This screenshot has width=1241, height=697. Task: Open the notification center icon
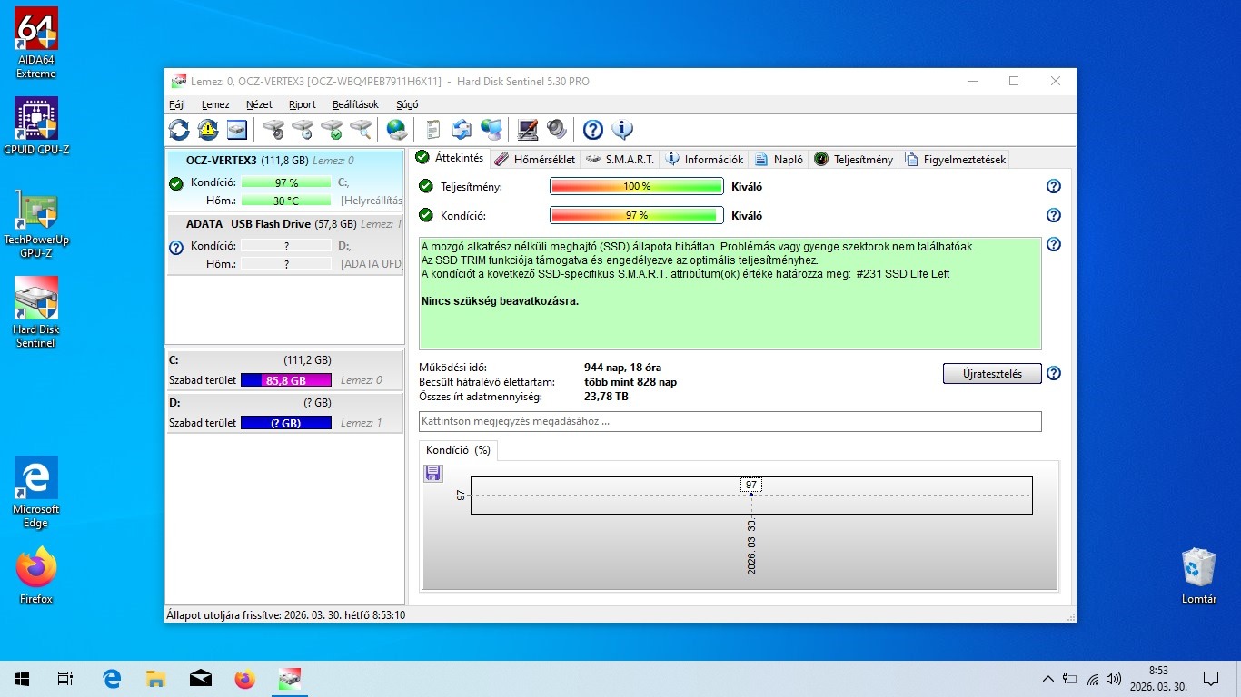pos(1210,679)
